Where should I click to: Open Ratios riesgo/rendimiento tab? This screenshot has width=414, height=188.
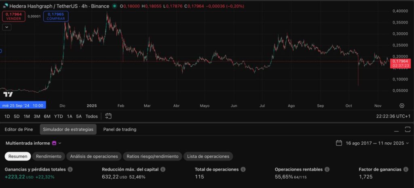[x=152, y=156]
